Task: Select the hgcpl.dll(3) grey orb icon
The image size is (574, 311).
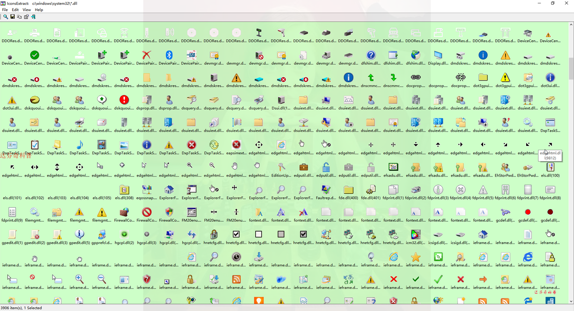Action: coord(146,234)
